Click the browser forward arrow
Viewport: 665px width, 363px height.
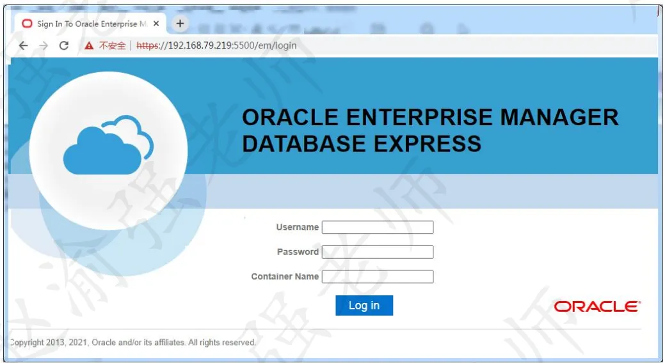coord(44,45)
